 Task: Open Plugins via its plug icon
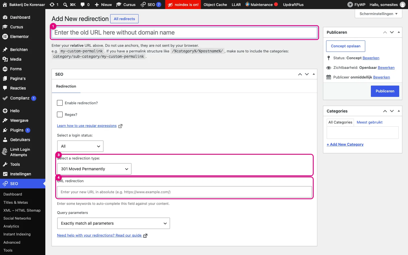5,130
